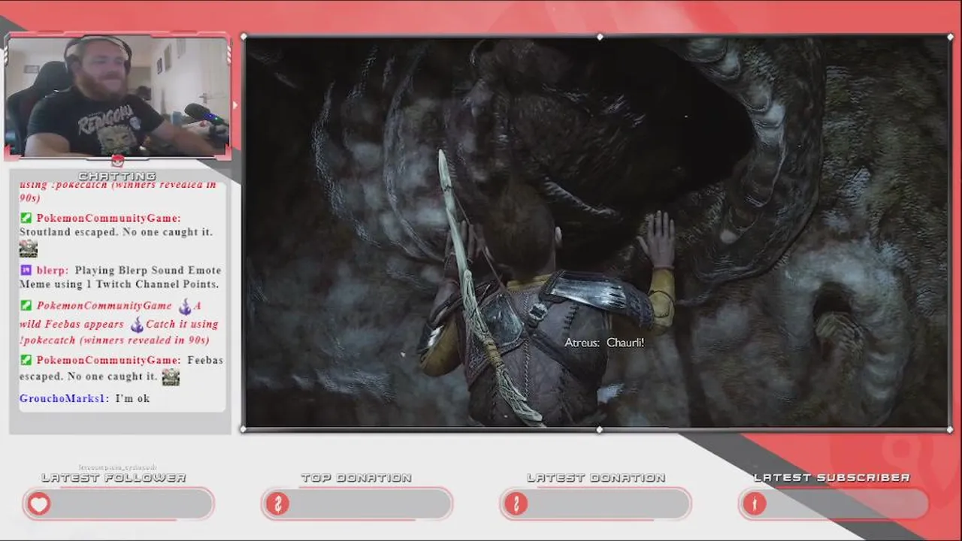Click the green badge on wild Feebas message
The width and height of the screenshot is (962, 541).
pyautogui.click(x=26, y=306)
